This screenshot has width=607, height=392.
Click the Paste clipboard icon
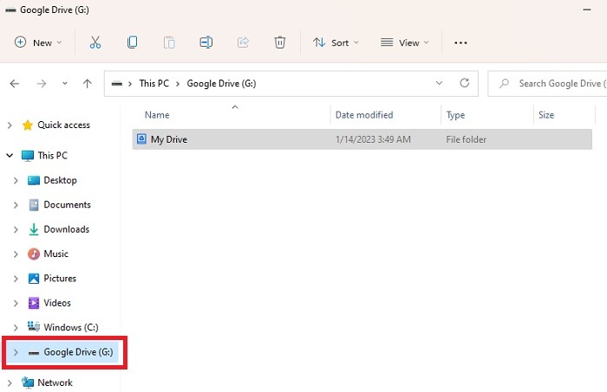click(169, 42)
